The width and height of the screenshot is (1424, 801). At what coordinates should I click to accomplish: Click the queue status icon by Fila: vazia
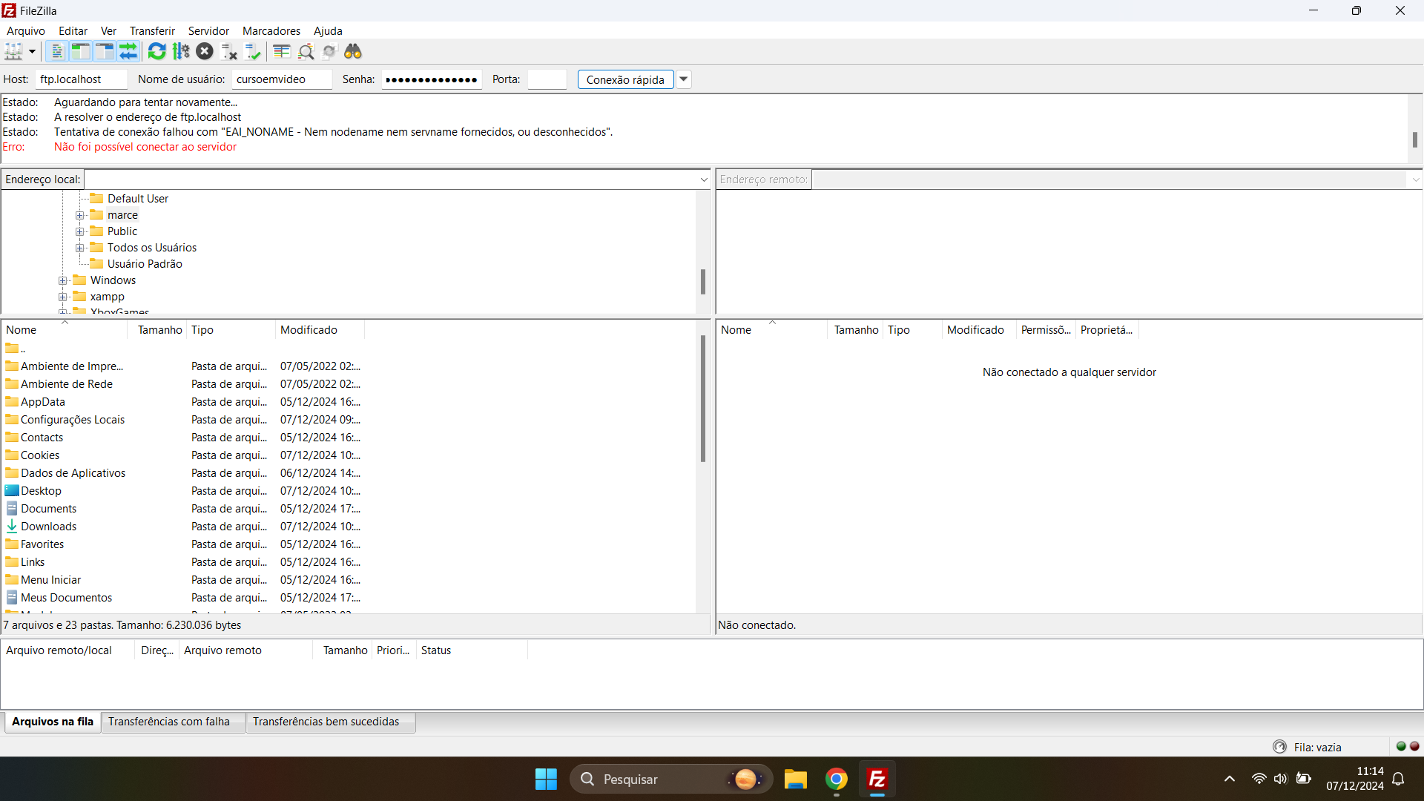pos(1279,747)
